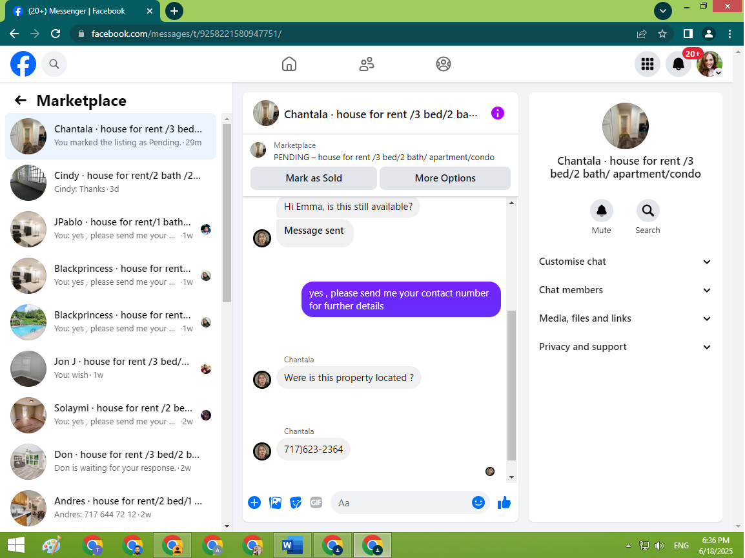Open the volume control in system tray
Screen dimensions: 745x558
[660, 546]
